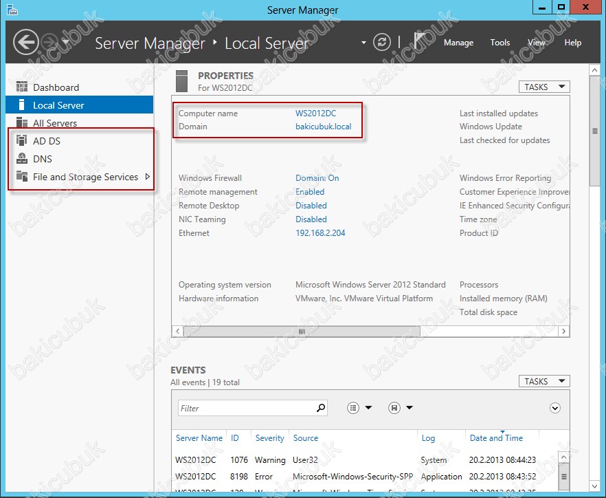Refresh Server Manager with circular arrows icon
606x498 pixels.
pos(382,42)
